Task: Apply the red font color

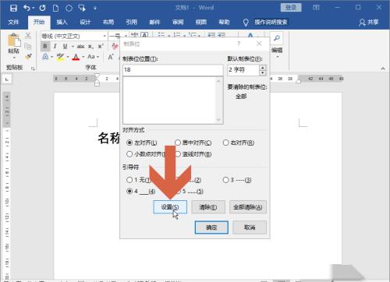Action: 76,57
